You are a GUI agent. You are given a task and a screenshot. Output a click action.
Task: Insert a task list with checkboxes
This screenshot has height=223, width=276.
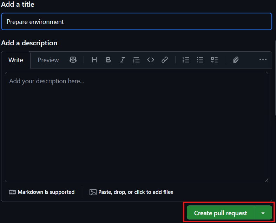point(214,60)
